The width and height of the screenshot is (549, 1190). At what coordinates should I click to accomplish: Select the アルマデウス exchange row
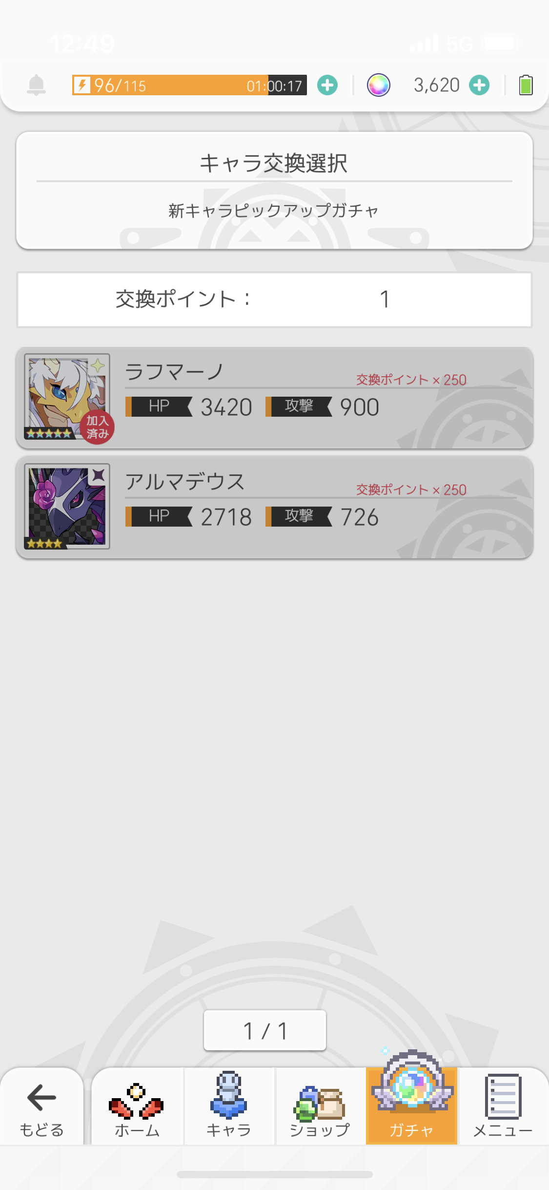pyautogui.click(x=274, y=508)
